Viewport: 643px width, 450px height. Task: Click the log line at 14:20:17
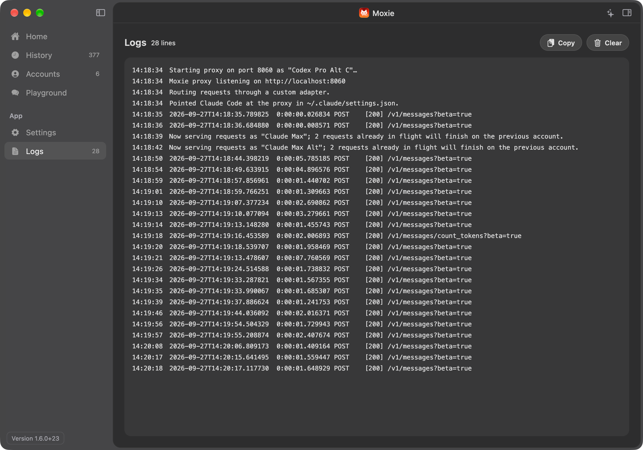click(x=302, y=358)
